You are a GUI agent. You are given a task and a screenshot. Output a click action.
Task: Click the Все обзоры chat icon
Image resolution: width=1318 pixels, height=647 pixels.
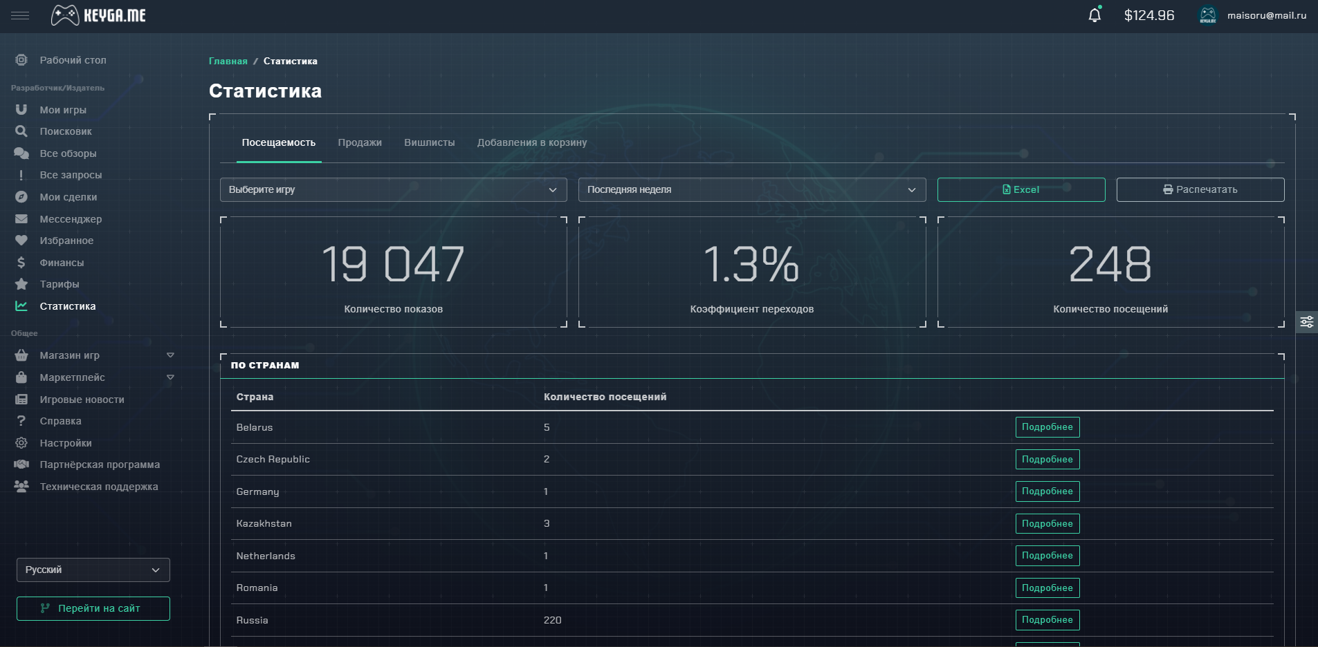tap(21, 153)
